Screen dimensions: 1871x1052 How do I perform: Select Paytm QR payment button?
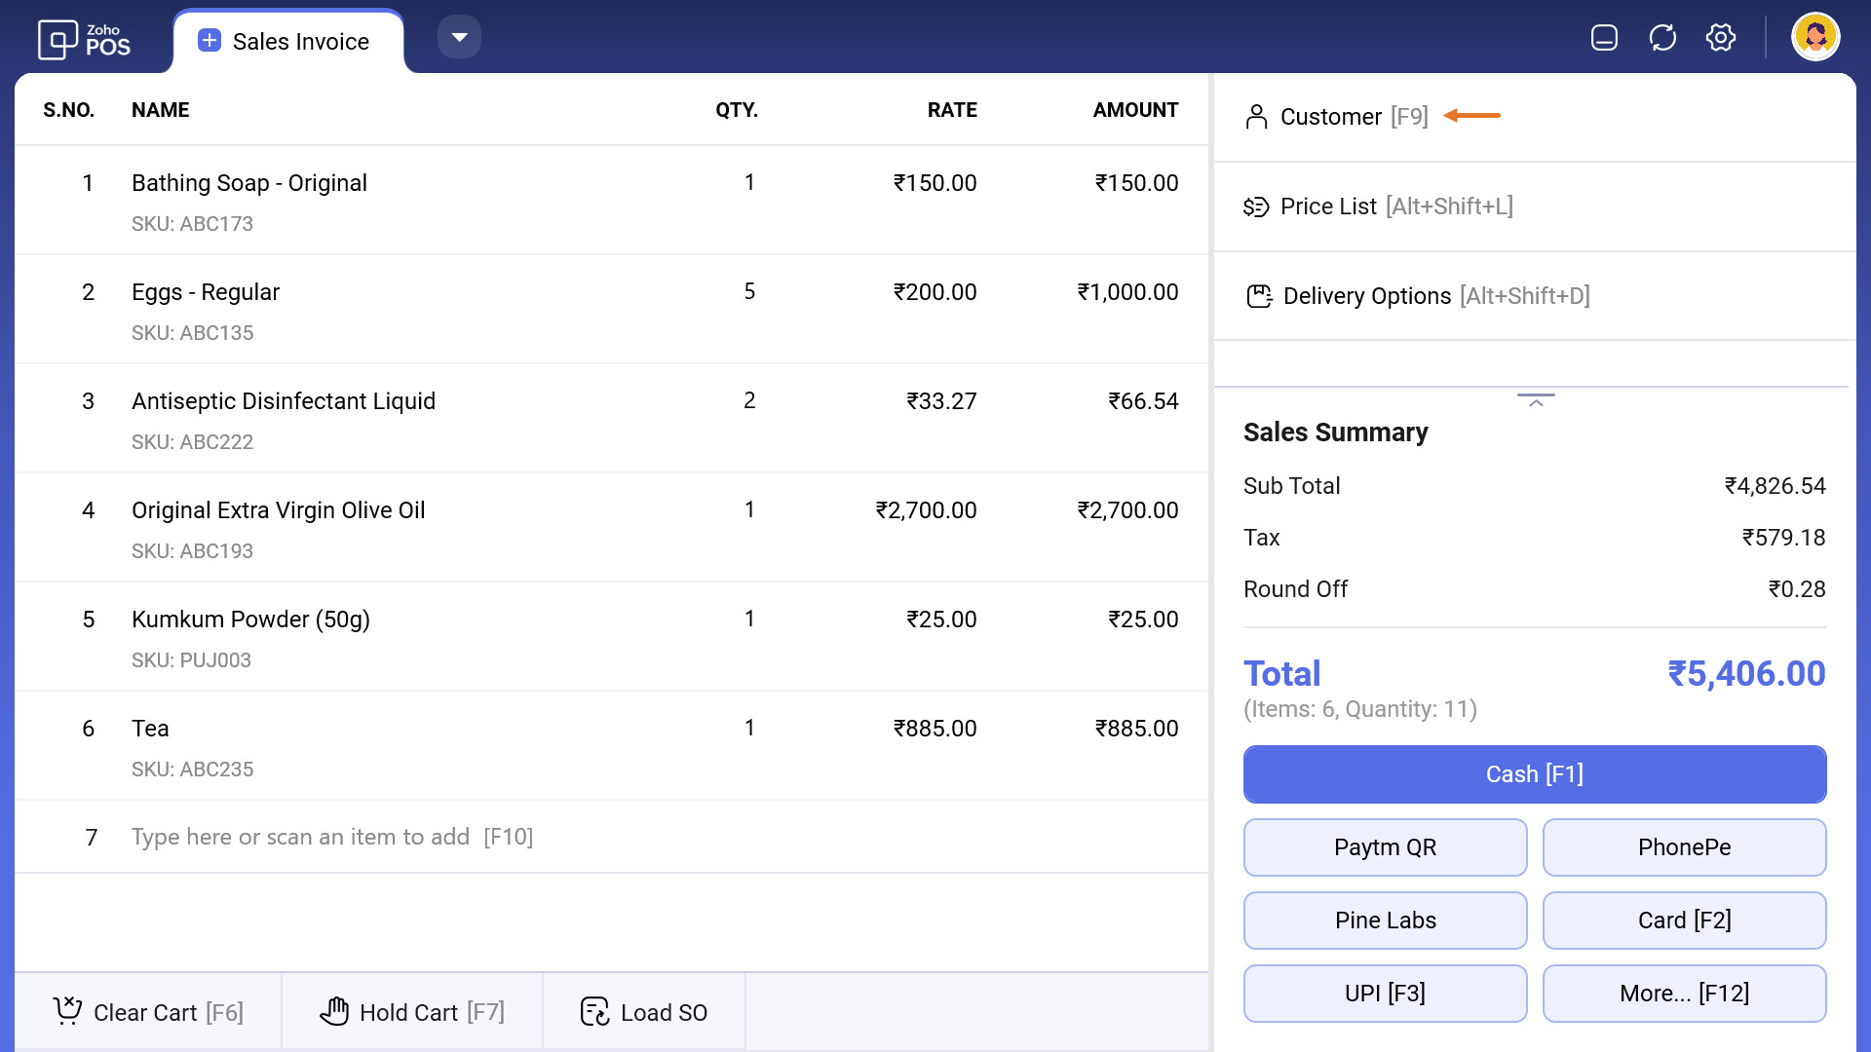click(x=1385, y=847)
